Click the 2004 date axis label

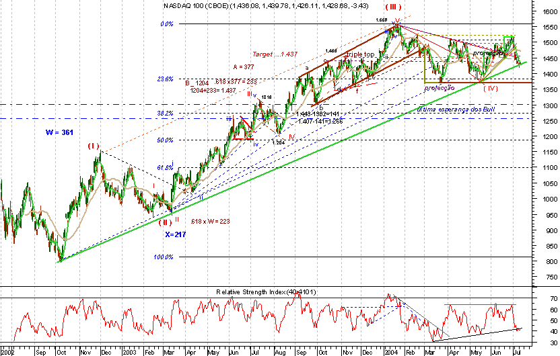392,353
